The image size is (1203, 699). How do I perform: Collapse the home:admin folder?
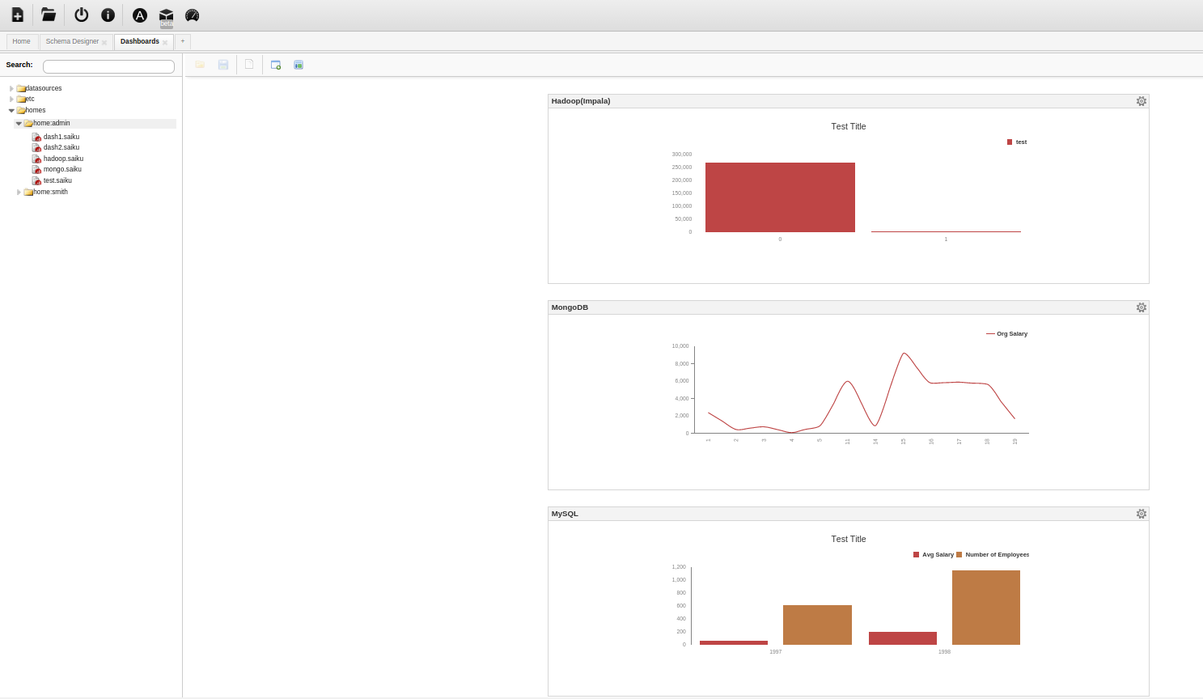(x=19, y=123)
